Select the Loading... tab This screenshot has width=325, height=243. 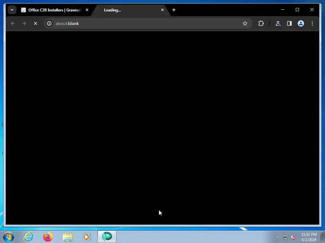[131, 10]
